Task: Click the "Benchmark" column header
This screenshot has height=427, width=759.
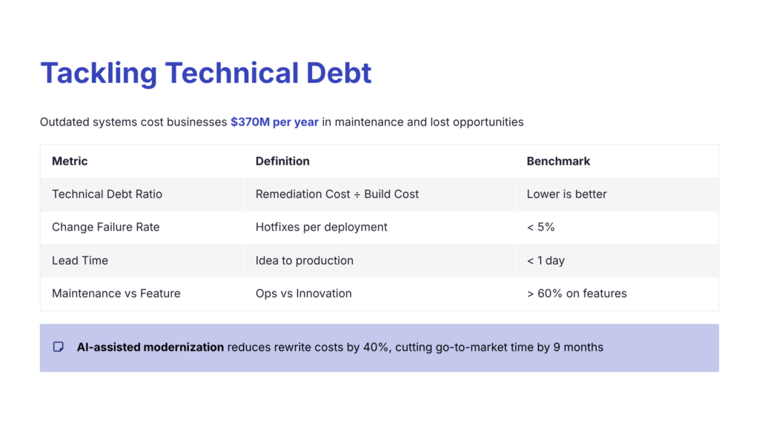Action: click(558, 161)
